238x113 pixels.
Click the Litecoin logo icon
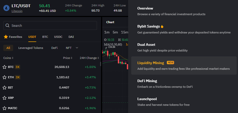coord(6,8)
